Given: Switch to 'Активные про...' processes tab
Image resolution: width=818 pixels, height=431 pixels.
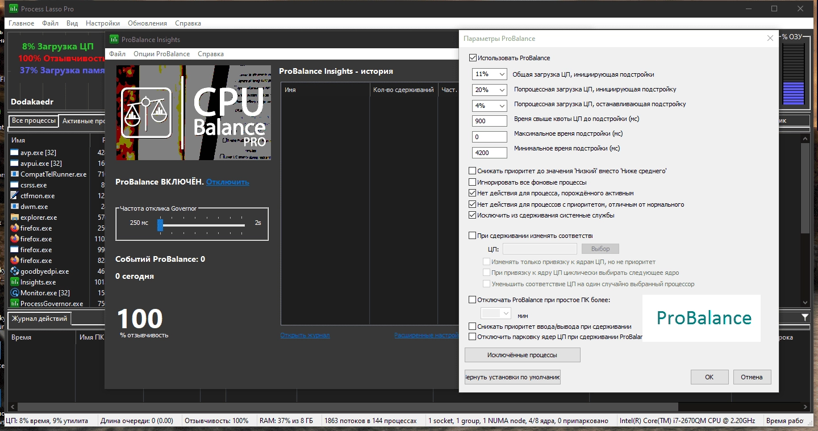Looking at the screenshot, I should point(82,121).
